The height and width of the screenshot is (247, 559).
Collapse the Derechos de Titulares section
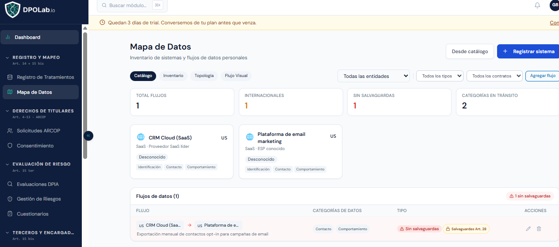(7, 111)
